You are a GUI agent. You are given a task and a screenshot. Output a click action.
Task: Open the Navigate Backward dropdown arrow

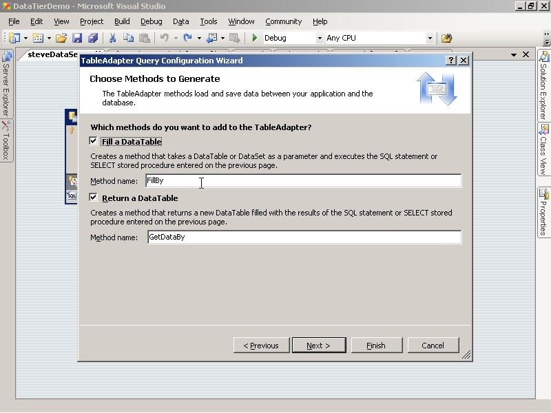tap(222, 38)
